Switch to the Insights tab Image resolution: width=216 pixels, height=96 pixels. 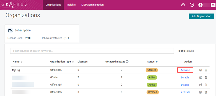click(x=71, y=5)
